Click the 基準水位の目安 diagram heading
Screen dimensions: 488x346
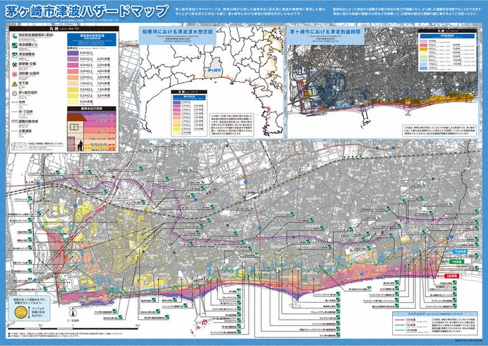pos(92,109)
